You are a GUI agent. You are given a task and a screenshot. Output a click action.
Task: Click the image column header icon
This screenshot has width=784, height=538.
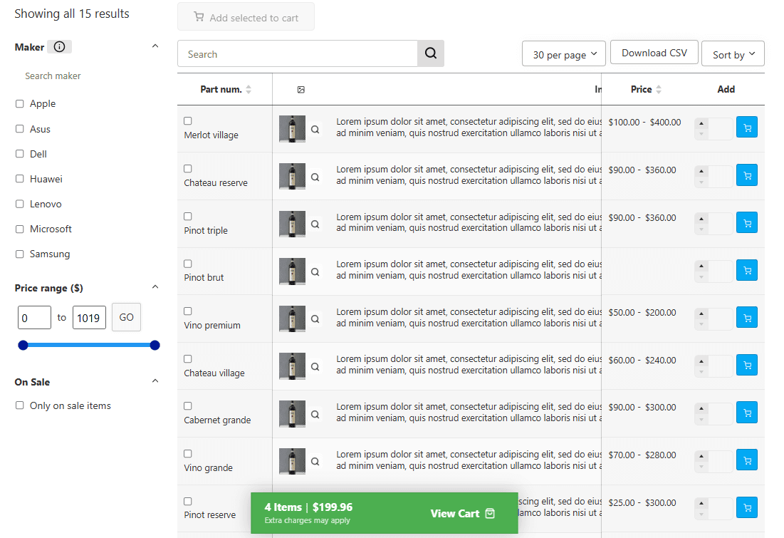[x=301, y=90]
